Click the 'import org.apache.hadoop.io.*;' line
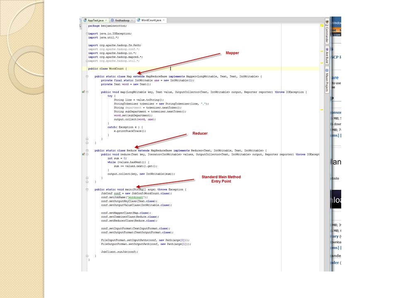The height and width of the screenshot is (298, 398). point(112,53)
